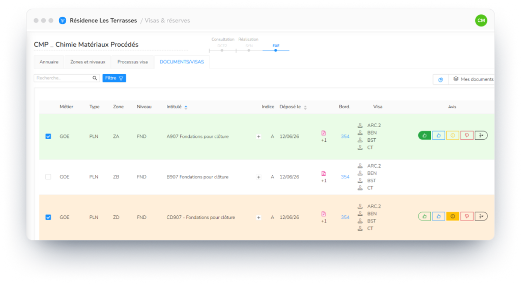Expand the B907 row with plus button
This screenshot has width=521, height=284.
coord(258,177)
